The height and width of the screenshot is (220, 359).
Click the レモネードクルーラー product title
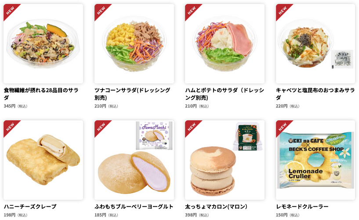pyautogui.click(x=302, y=206)
